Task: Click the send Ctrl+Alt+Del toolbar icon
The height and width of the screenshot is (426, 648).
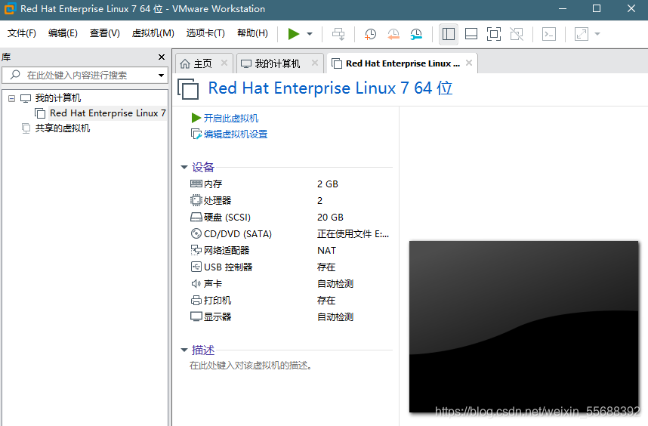Action: point(338,34)
